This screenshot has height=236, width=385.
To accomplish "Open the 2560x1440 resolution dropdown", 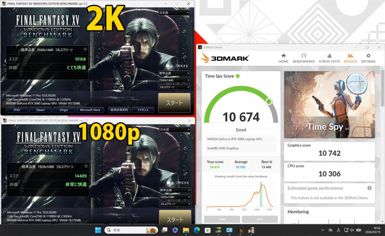I will [x=174, y=80].
